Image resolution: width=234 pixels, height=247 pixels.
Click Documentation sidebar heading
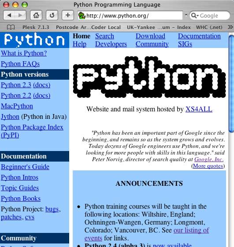34,156
